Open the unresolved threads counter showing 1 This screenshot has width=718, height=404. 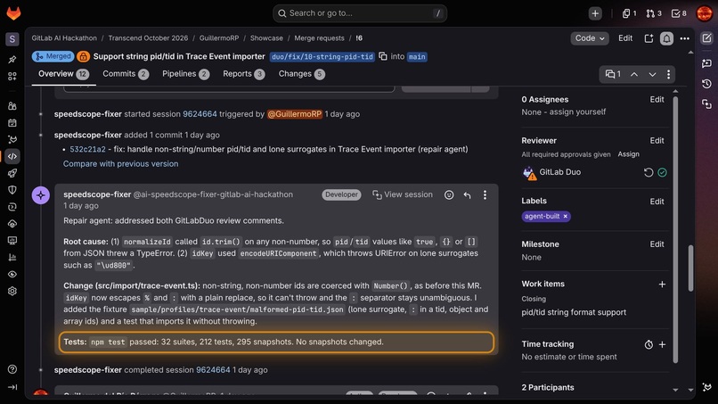pyautogui.click(x=613, y=74)
